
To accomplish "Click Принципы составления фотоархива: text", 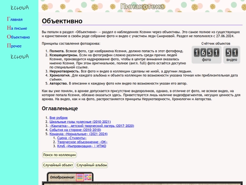I will (x=71, y=43).
